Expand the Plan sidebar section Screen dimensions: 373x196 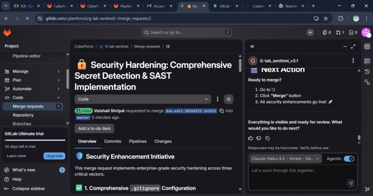32,80
